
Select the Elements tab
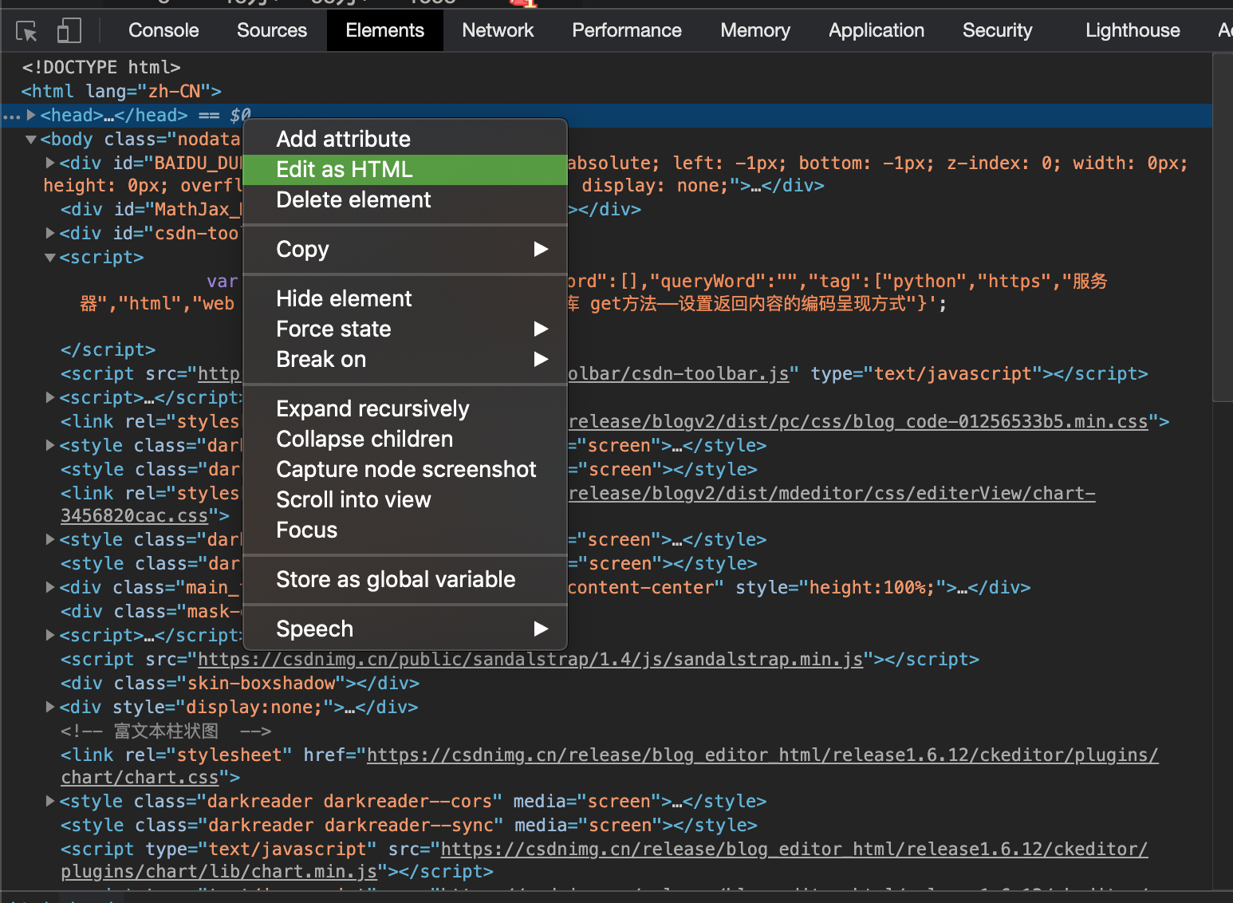[x=385, y=30]
